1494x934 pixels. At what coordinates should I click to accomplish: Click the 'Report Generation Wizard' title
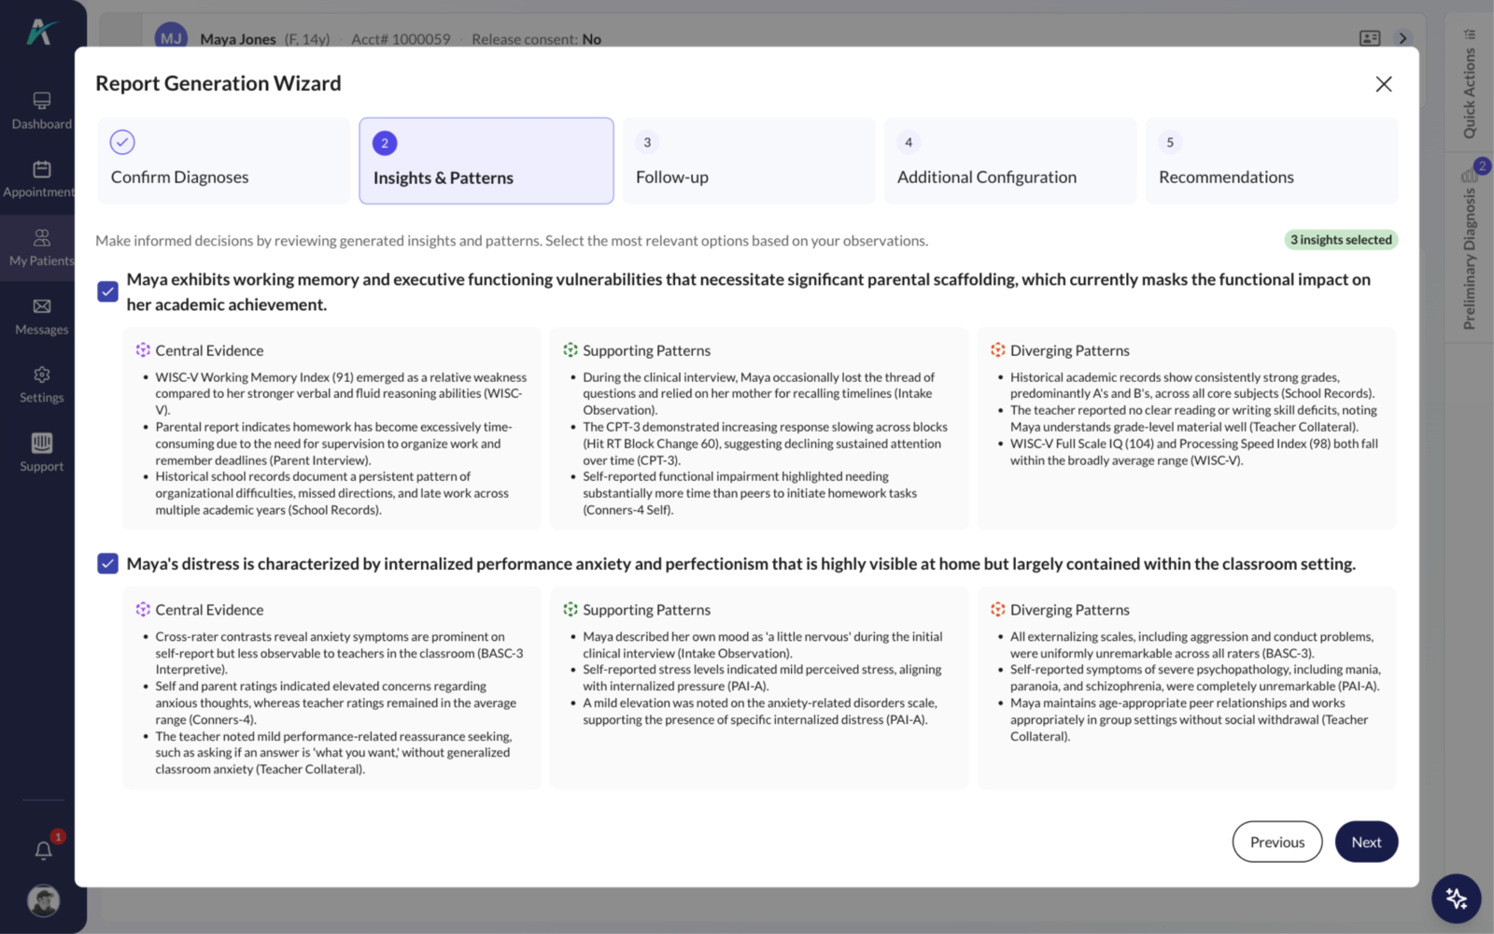(218, 83)
